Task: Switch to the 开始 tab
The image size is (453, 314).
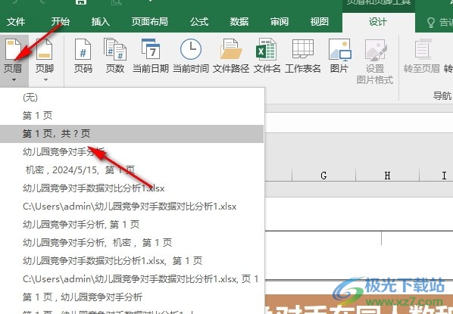Action: pyautogui.click(x=61, y=22)
